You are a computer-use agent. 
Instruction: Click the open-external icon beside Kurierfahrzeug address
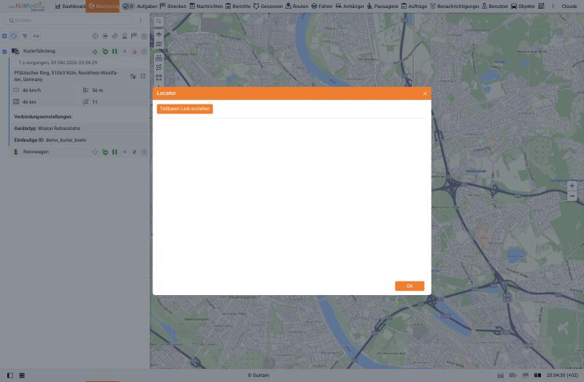143,76
